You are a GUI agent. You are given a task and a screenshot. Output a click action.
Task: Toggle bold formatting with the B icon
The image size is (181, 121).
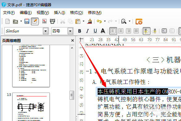[x=80, y=31]
